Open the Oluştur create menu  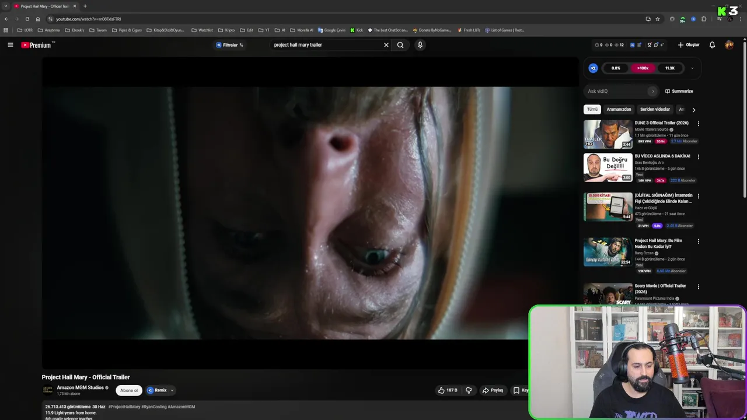tap(689, 45)
